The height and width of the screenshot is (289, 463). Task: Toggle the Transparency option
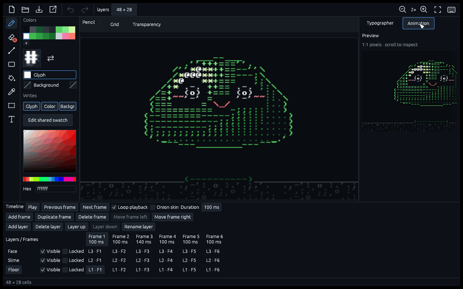point(146,24)
